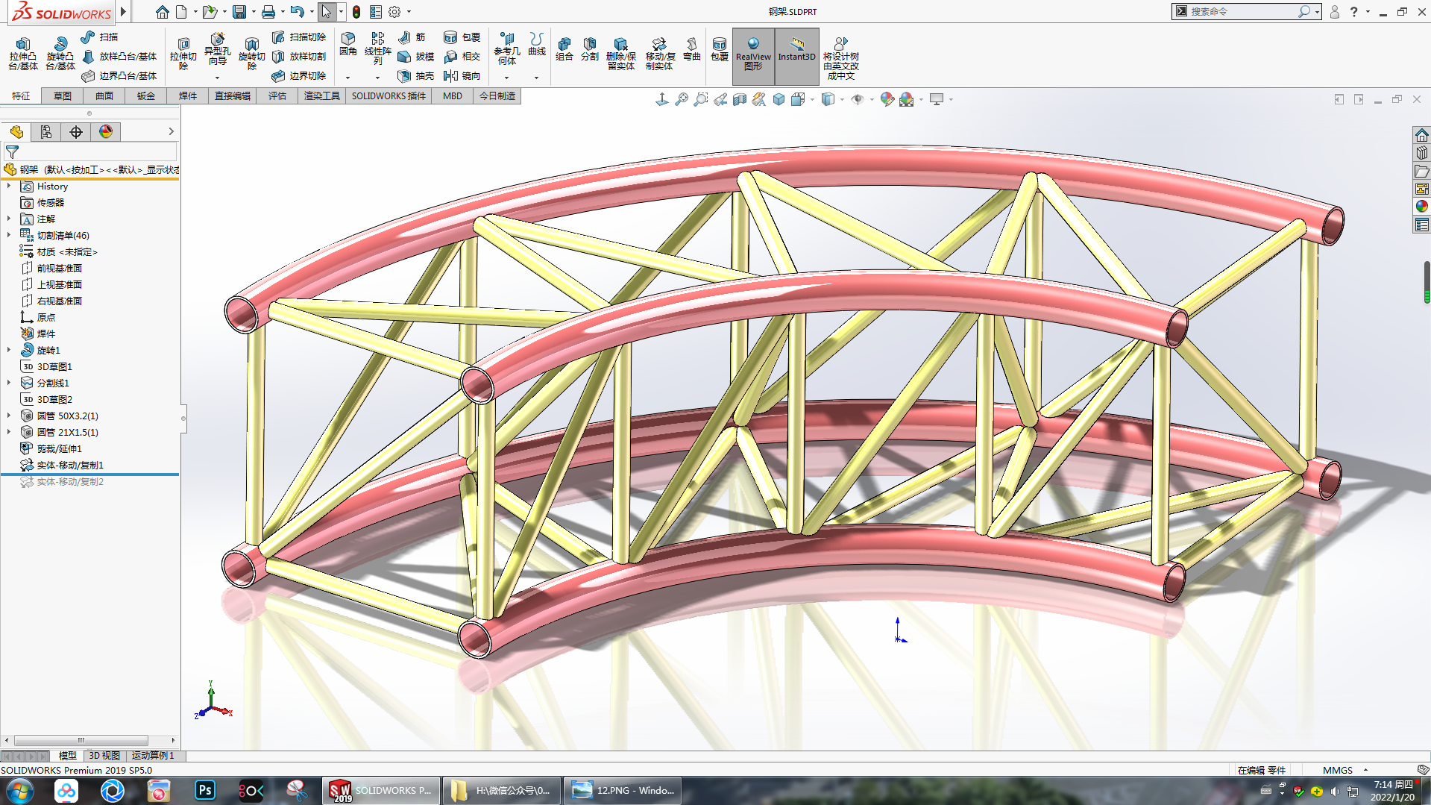Activate the Section View icon

coord(740,99)
